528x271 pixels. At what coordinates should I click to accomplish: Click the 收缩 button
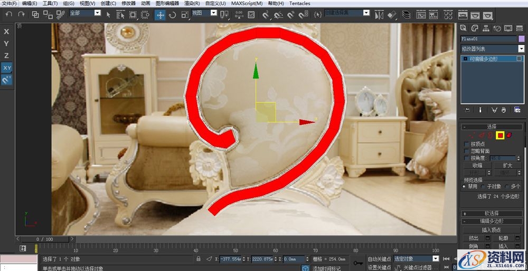click(x=477, y=166)
